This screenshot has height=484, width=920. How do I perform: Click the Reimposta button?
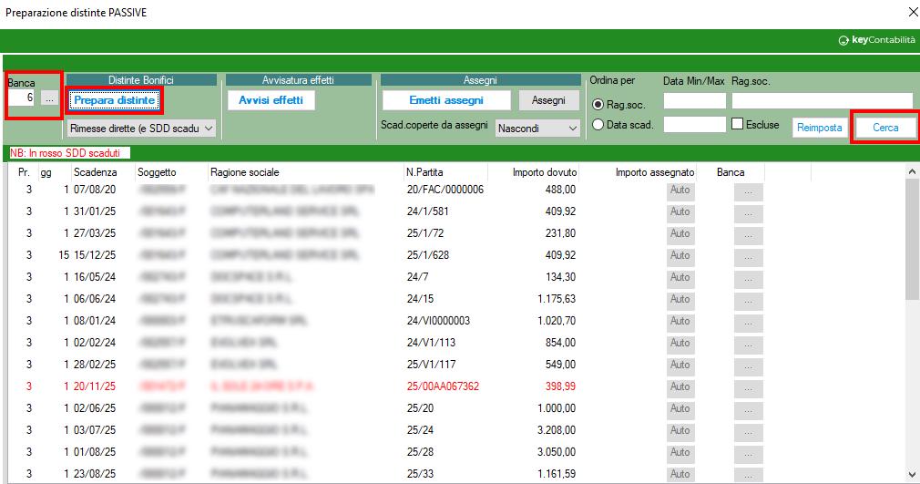[x=819, y=128]
